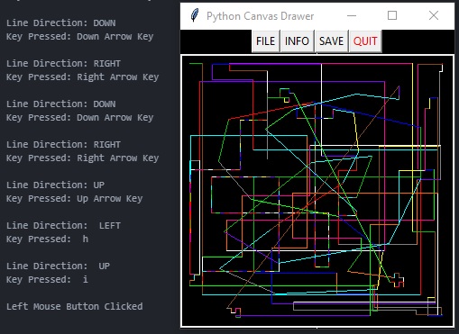Image resolution: width=459 pixels, height=334 pixels.
Task: Click the tall white rectangle at canvas left
Action: click(195, 218)
